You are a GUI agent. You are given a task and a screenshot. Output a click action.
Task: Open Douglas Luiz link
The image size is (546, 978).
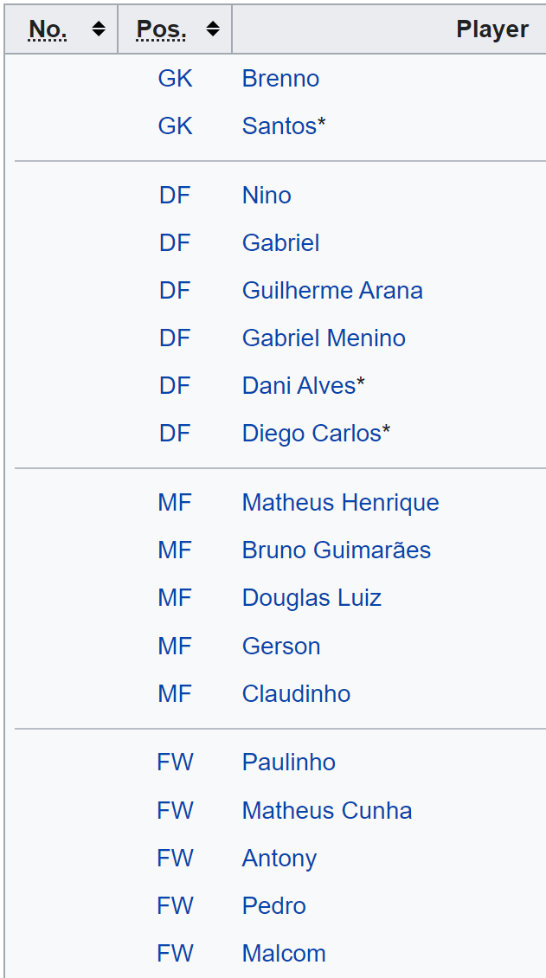point(312,597)
